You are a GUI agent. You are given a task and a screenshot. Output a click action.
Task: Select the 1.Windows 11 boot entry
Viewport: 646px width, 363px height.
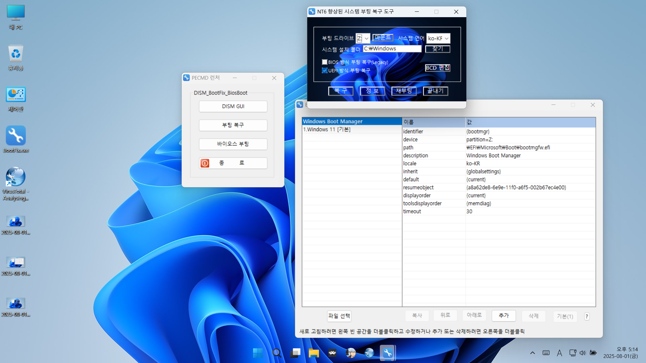pos(327,129)
